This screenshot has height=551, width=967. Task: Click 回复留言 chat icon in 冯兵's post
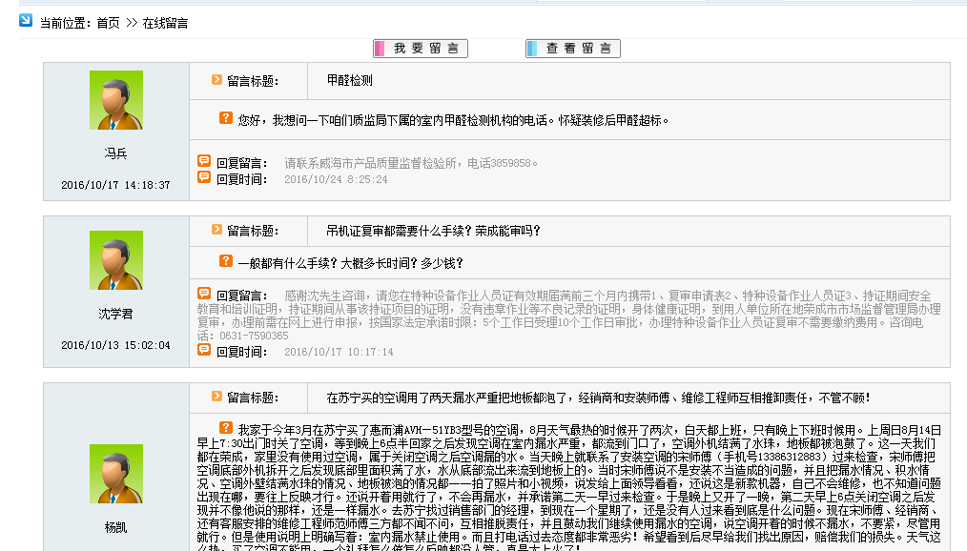pyautogui.click(x=204, y=161)
